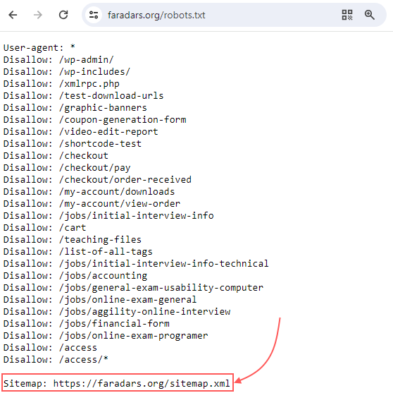The width and height of the screenshot is (393, 393).
Task: Select the line 'Disallow: /test-download-urls'
Action: [84, 96]
